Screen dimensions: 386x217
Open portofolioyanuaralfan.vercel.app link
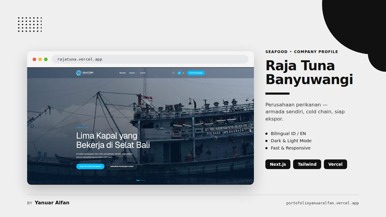322,203
